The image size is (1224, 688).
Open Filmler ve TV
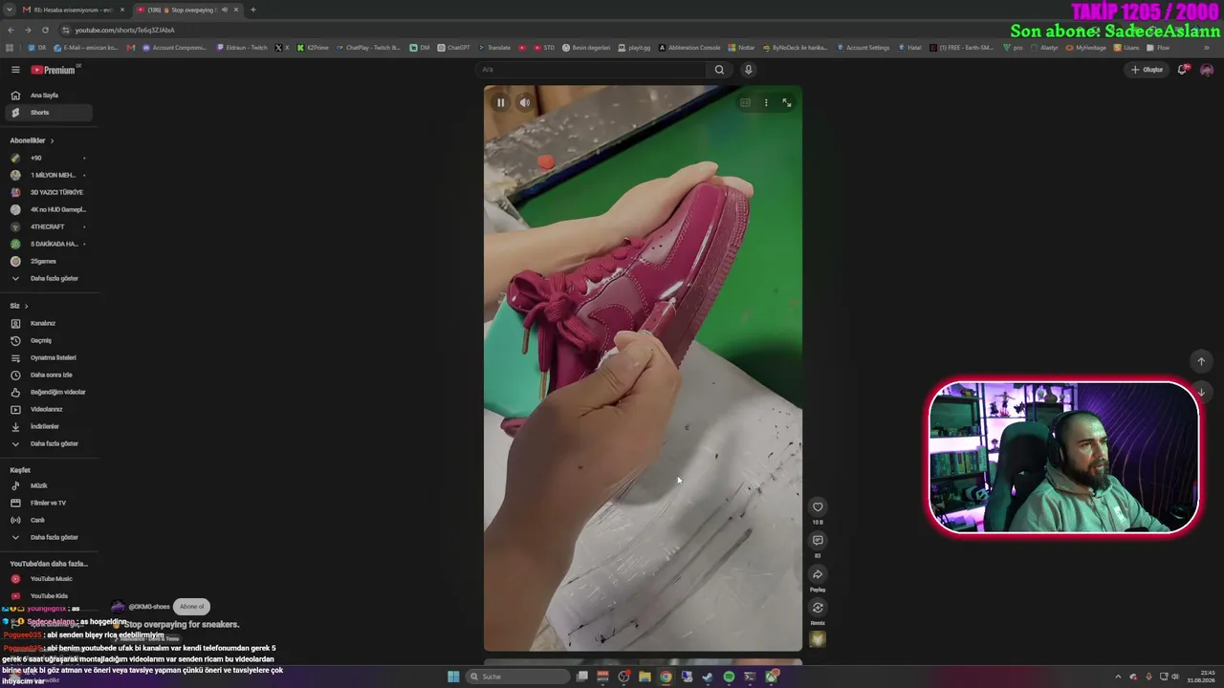point(48,503)
